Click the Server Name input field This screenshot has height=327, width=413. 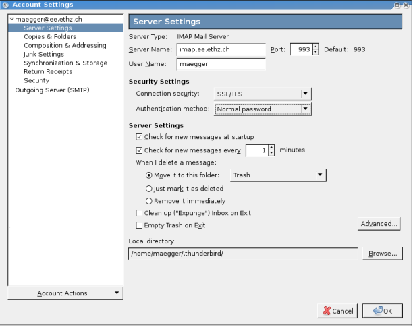221,49
